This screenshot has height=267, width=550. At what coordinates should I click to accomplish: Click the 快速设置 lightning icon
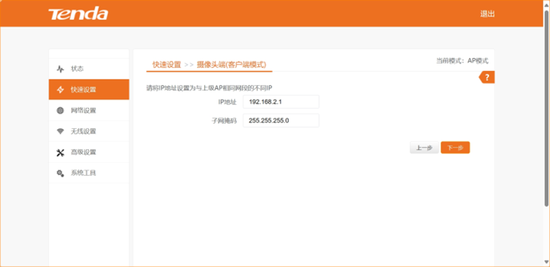pos(60,90)
